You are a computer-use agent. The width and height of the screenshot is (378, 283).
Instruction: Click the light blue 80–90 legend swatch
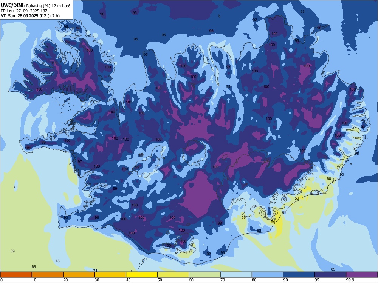[268, 275]
